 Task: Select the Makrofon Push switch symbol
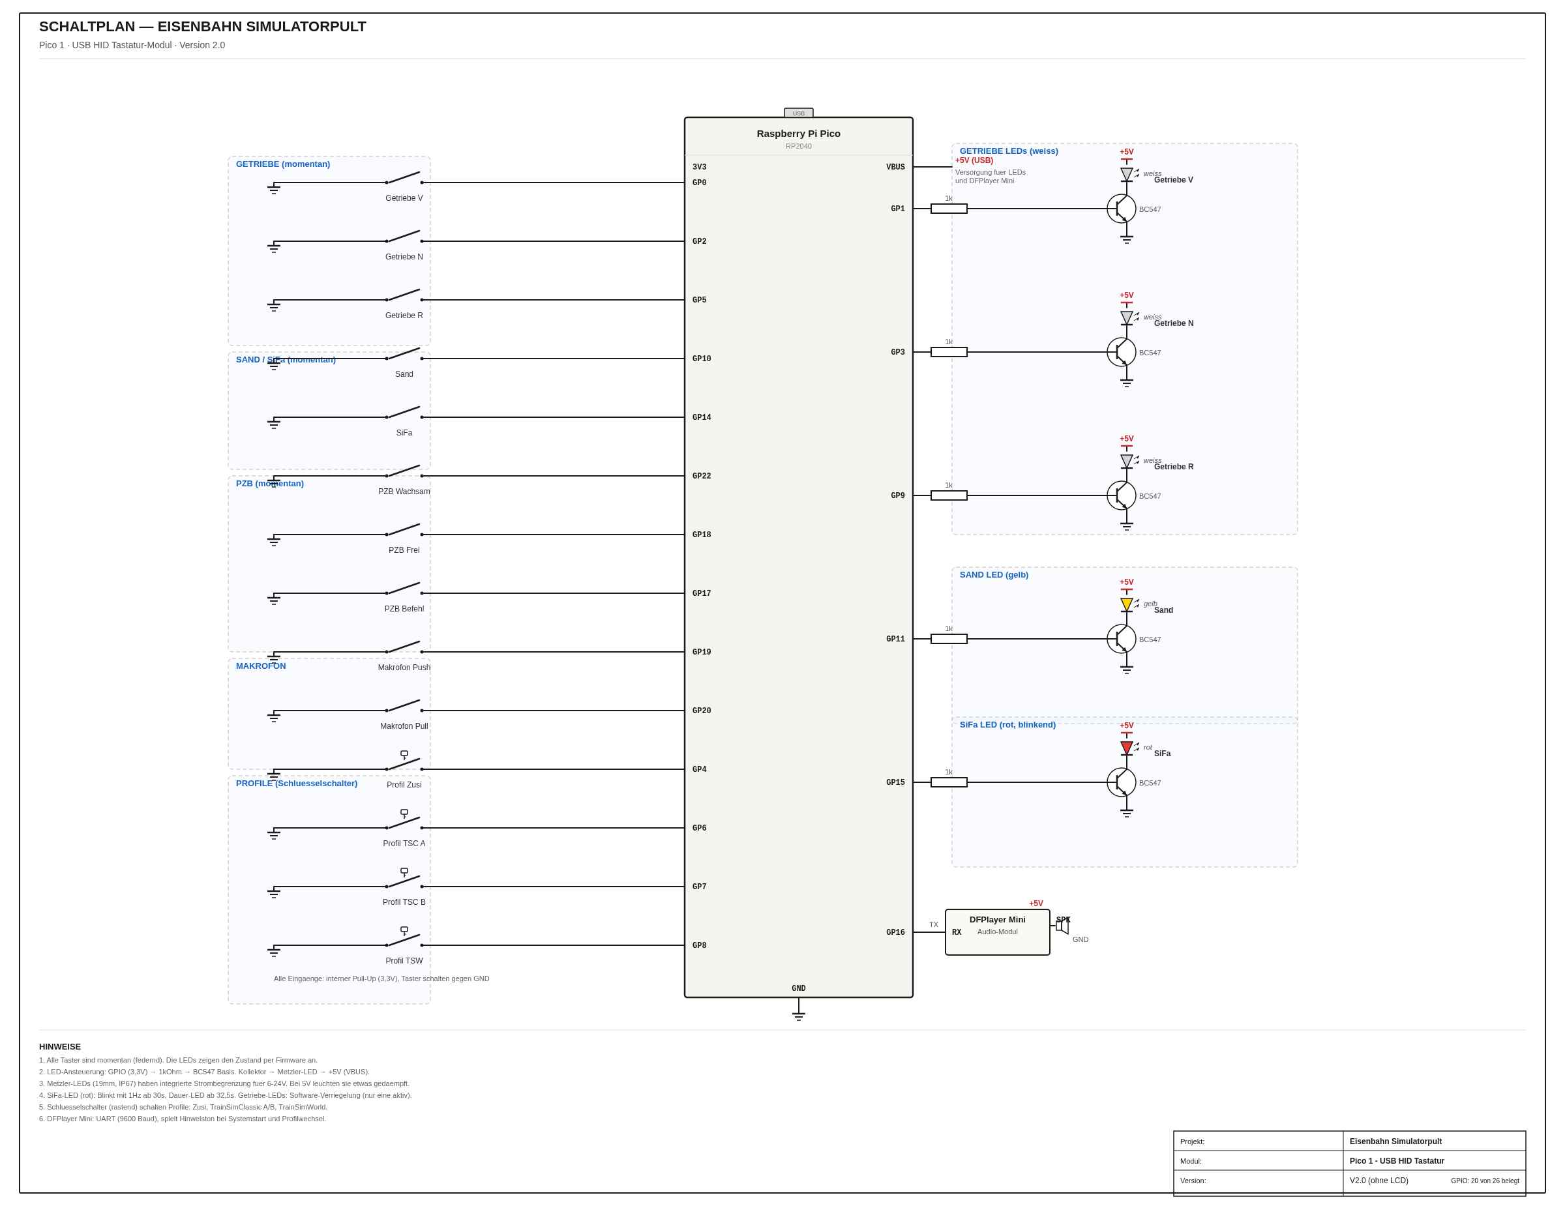pyautogui.click(x=404, y=647)
